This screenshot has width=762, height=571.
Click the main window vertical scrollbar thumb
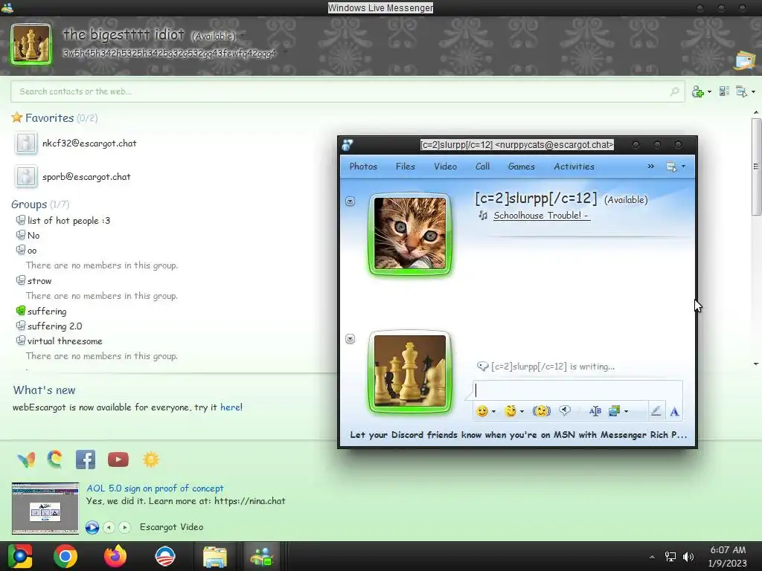(756, 167)
